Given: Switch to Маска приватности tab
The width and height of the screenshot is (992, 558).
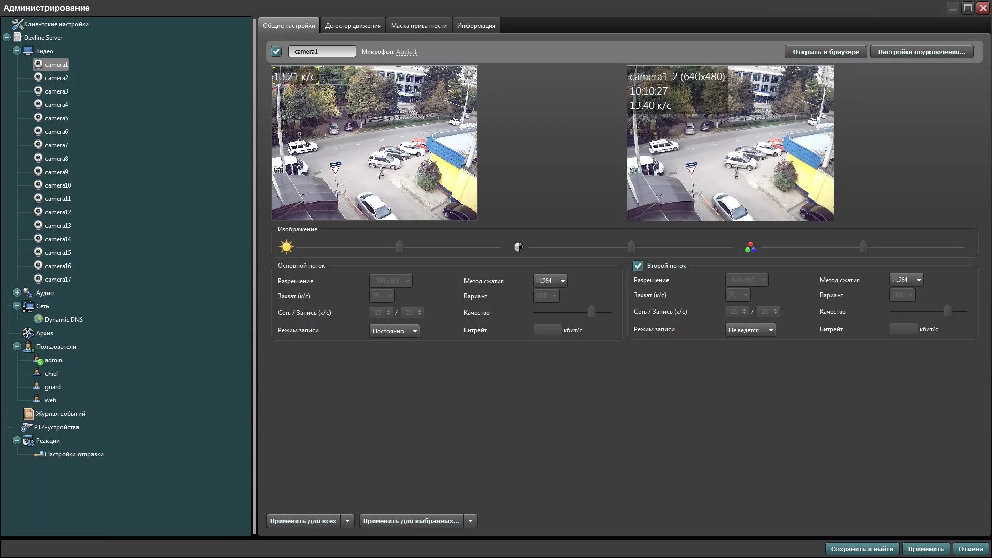Looking at the screenshot, I should tap(419, 25).
